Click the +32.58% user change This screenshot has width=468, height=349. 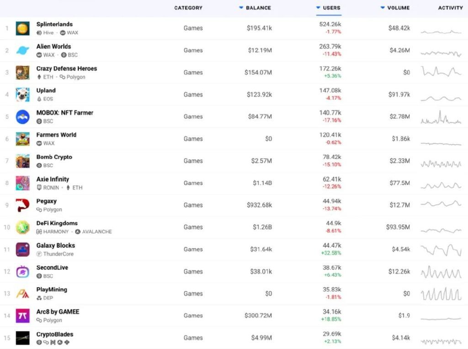[x=331, y=253]
